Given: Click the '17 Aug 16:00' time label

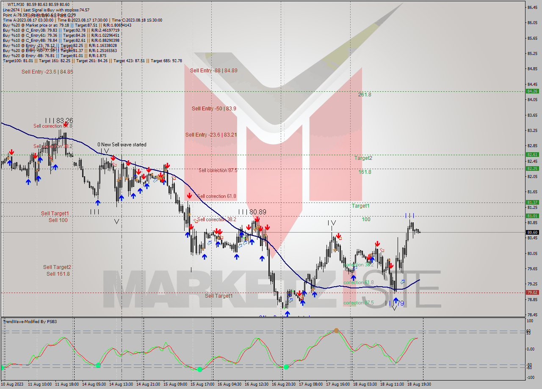Looking at the screenshot, I should [x=337, y=384].
